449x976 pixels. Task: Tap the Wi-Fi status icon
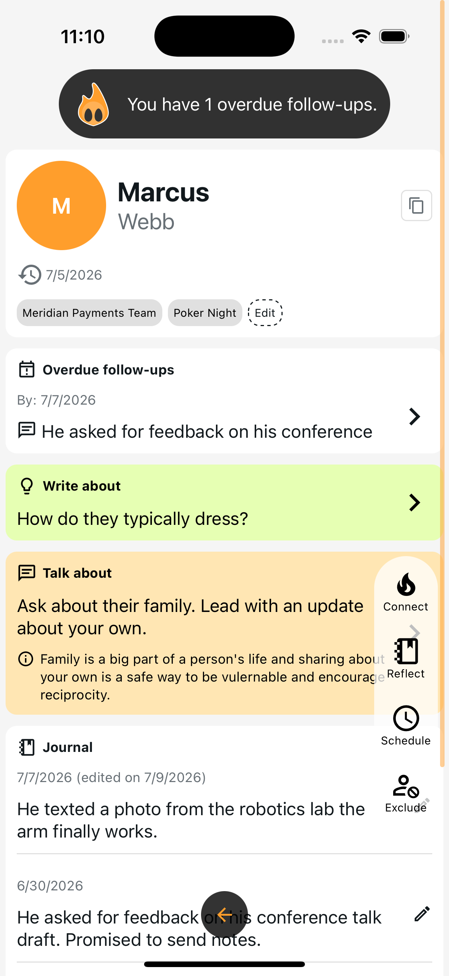361,36
